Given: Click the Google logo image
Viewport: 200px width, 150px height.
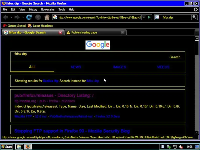Looking at the screenshot, I should 98,45.
